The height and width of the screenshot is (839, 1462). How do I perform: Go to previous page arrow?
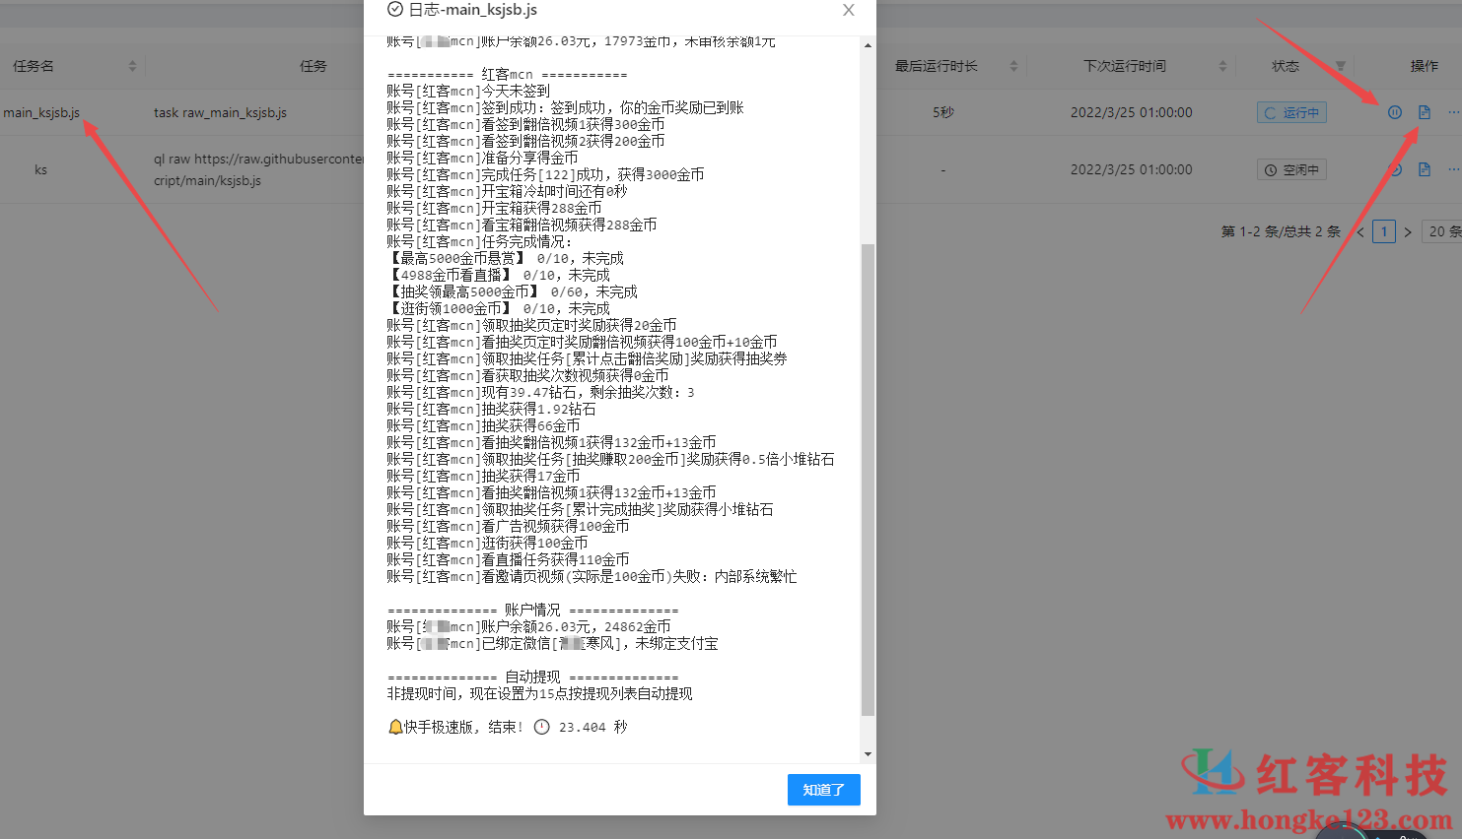pos(1360,232)
